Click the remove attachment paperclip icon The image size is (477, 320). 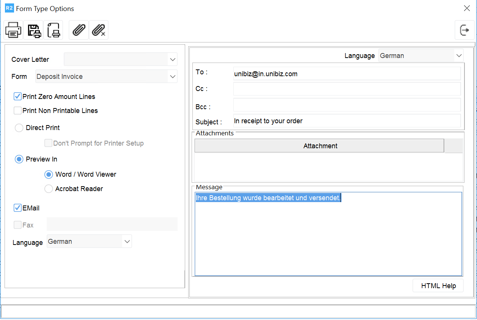pos(99,30)
